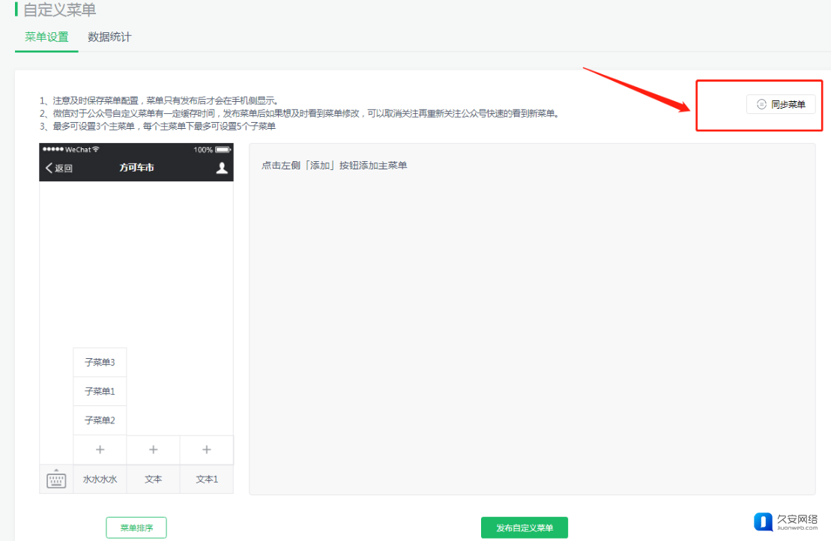Click the 方可车市 title text
This screenshot has width=831, height=541.
click(136, 167)
